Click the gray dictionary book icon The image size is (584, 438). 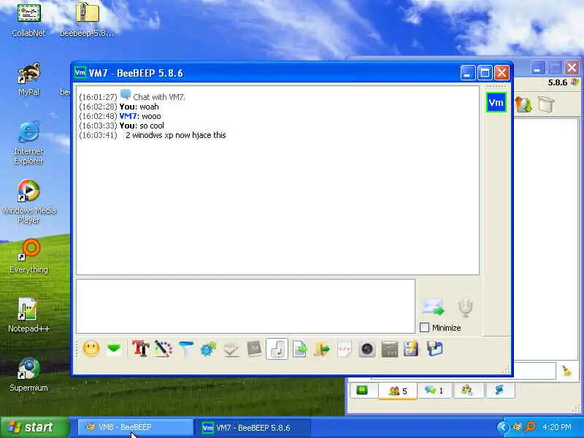[x=254, y=349]
